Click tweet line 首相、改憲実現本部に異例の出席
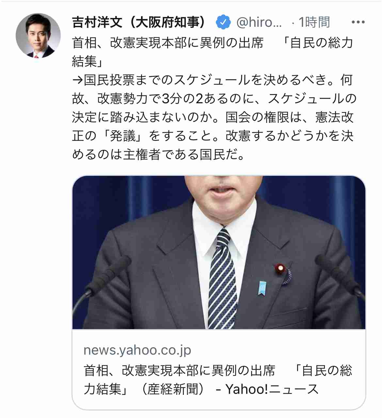Screen dimensions: 382x418 168,43
